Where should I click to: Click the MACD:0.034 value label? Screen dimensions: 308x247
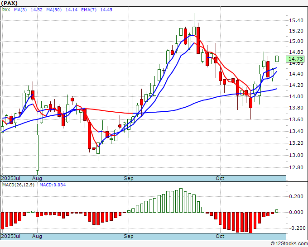point(52,185)
